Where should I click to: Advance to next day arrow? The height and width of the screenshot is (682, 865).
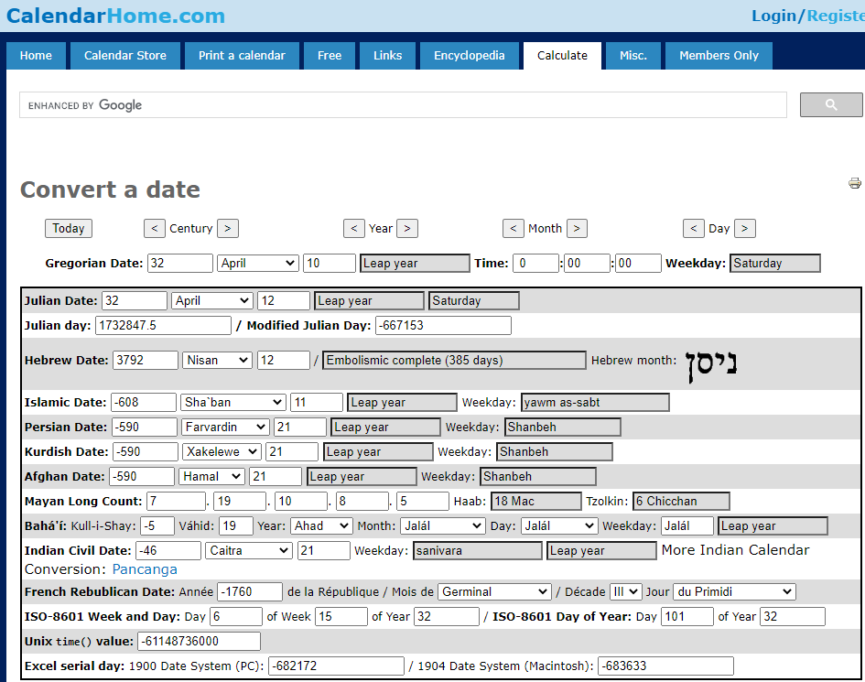pos(745,229)
